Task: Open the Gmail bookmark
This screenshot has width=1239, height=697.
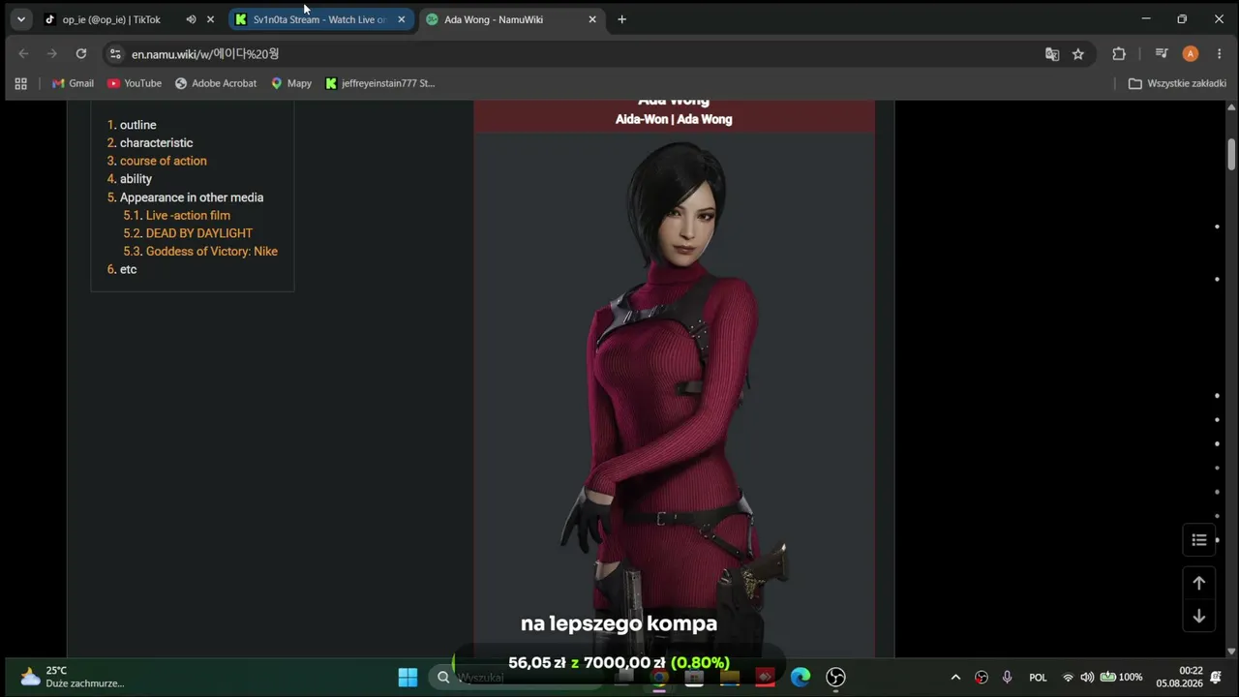Action: click(73, 83)
